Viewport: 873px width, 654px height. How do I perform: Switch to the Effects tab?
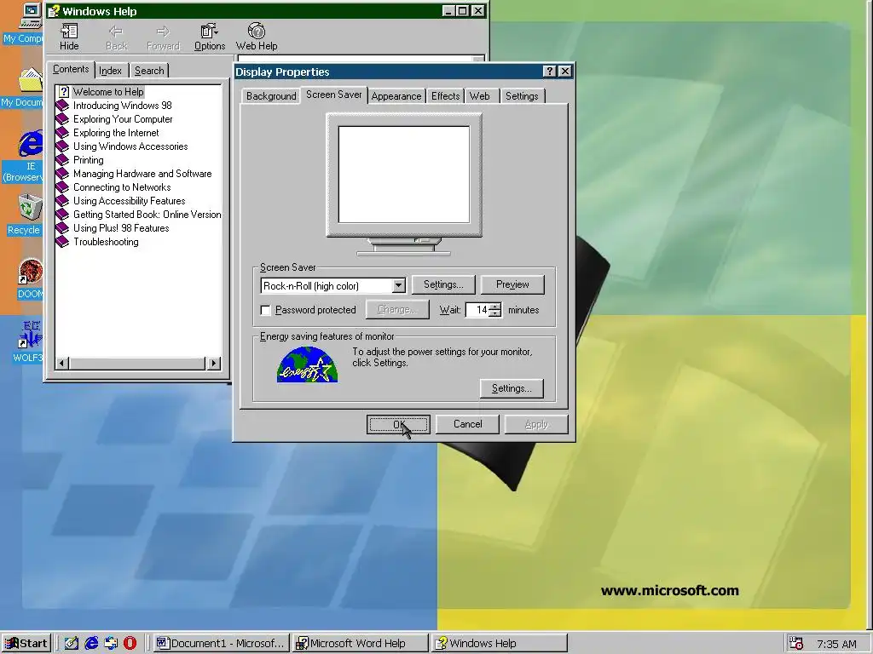pos(445,96)
